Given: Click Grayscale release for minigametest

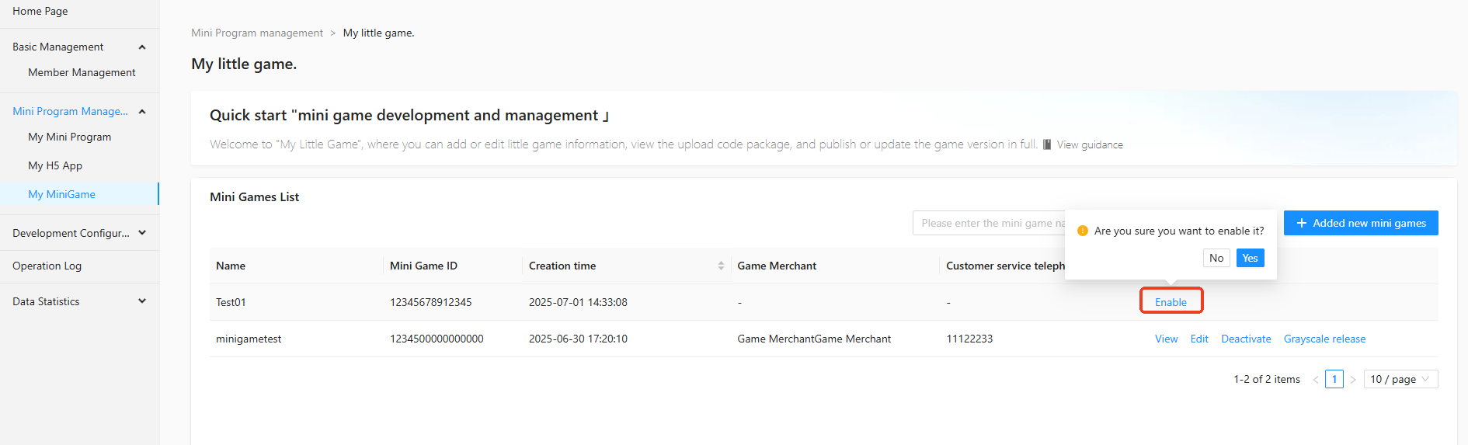Looking at the screenshot, I should 1324,339.
